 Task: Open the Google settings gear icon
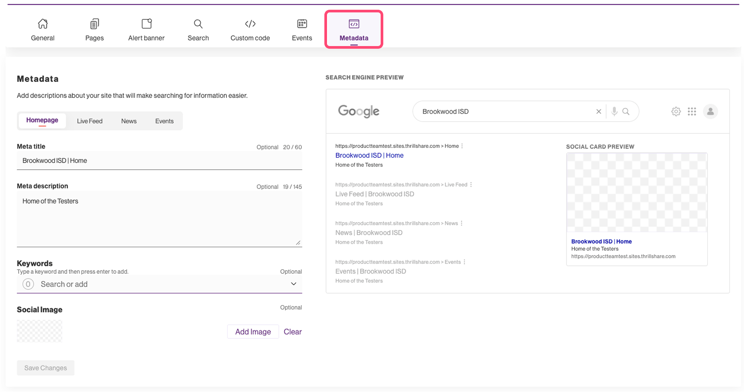(x=676, y=112)
